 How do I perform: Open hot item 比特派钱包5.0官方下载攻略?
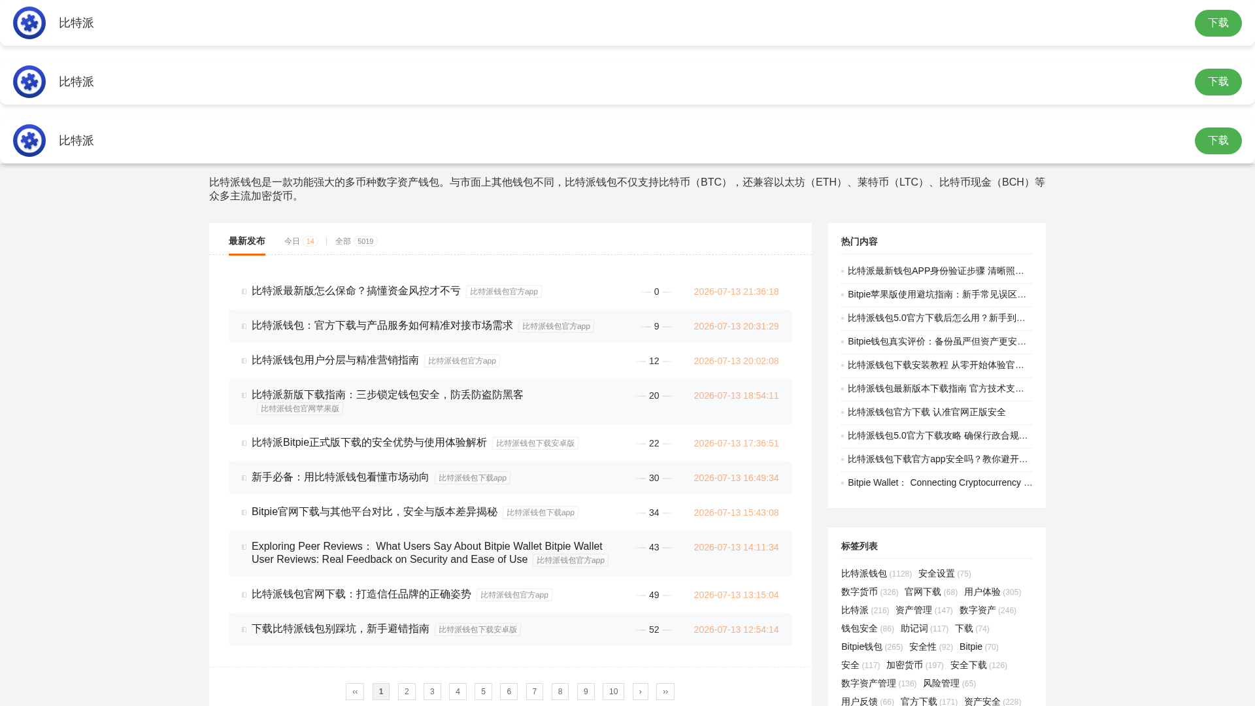click(937, 435)
